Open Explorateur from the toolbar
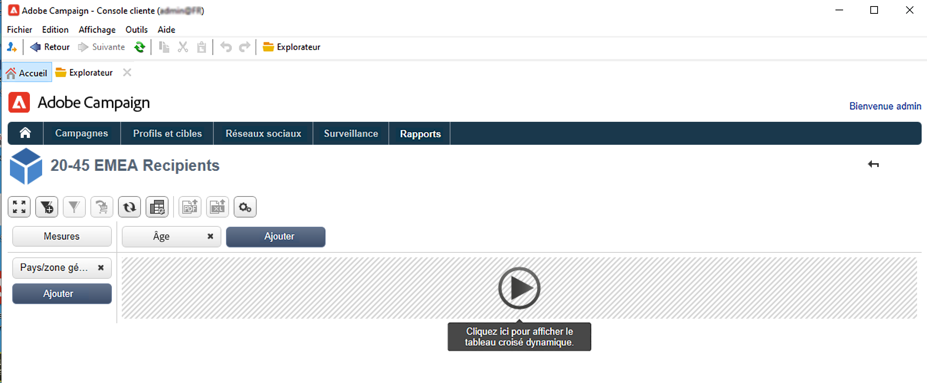The width and height of the screenshot is (927, 383). click(x=292, y=47)
